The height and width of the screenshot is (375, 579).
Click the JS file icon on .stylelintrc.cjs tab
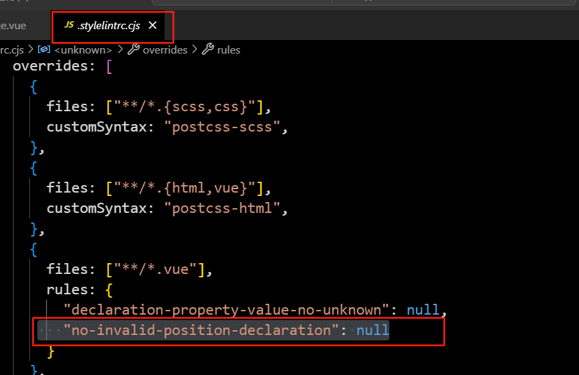click(x=69, y=25)
